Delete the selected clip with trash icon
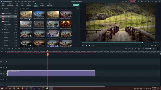Viewport: 161px width, 90px height. (x=9, y=49)
